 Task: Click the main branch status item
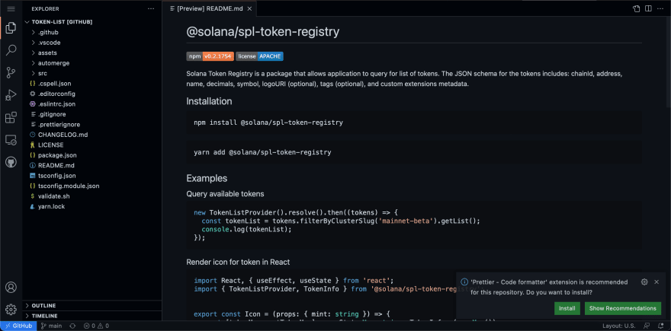51,326
